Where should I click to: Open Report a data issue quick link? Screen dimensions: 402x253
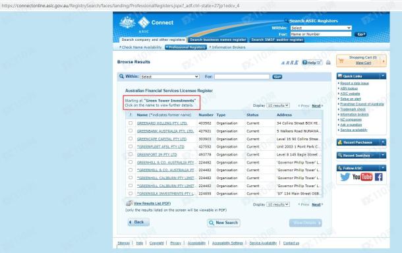[x=355, y=83]
